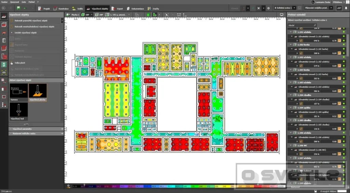Select the red rectangle frame sidebar tool

[4, 96]
